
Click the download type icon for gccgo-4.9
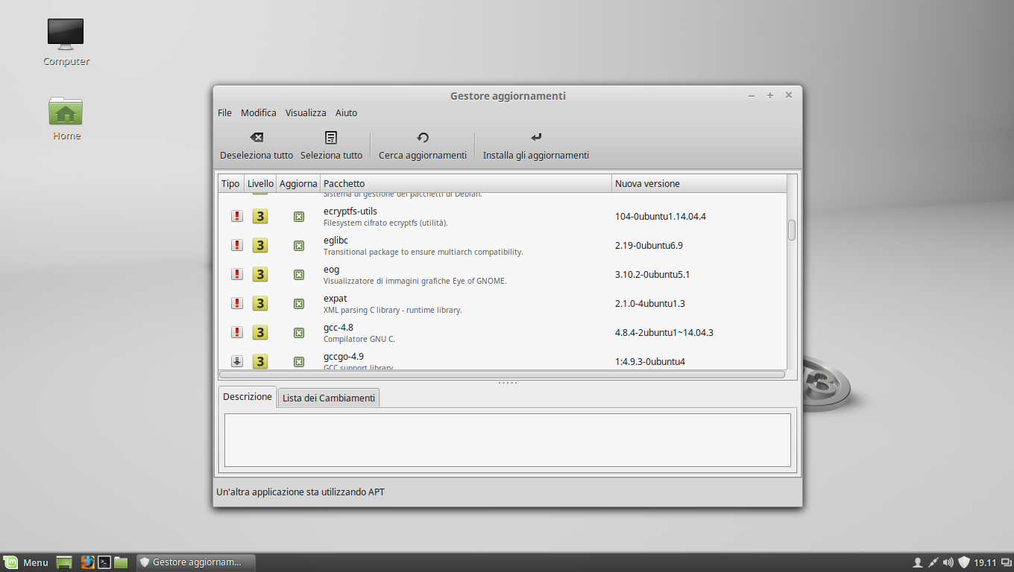pos(237,361)
